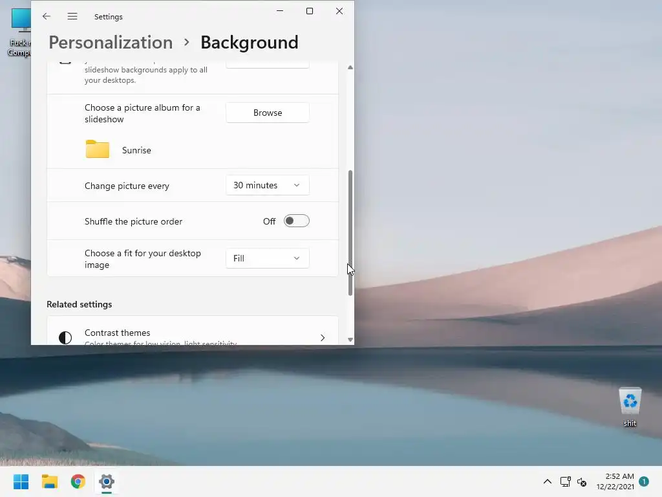This screenshot has height=497, width=662.
Task: Toggle Shuffle the picture order switch
Action: pyautogui.click(x=296, y=221)
